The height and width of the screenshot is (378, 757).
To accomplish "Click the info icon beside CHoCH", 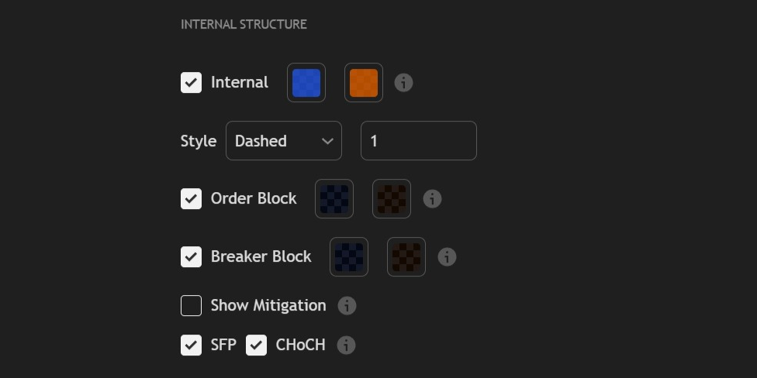I will [x=346, y=345].
